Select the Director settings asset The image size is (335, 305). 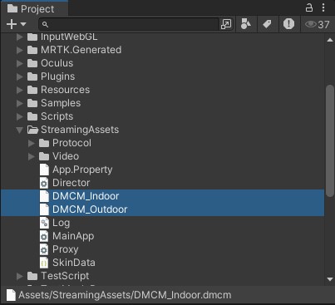tap(71, 183)
